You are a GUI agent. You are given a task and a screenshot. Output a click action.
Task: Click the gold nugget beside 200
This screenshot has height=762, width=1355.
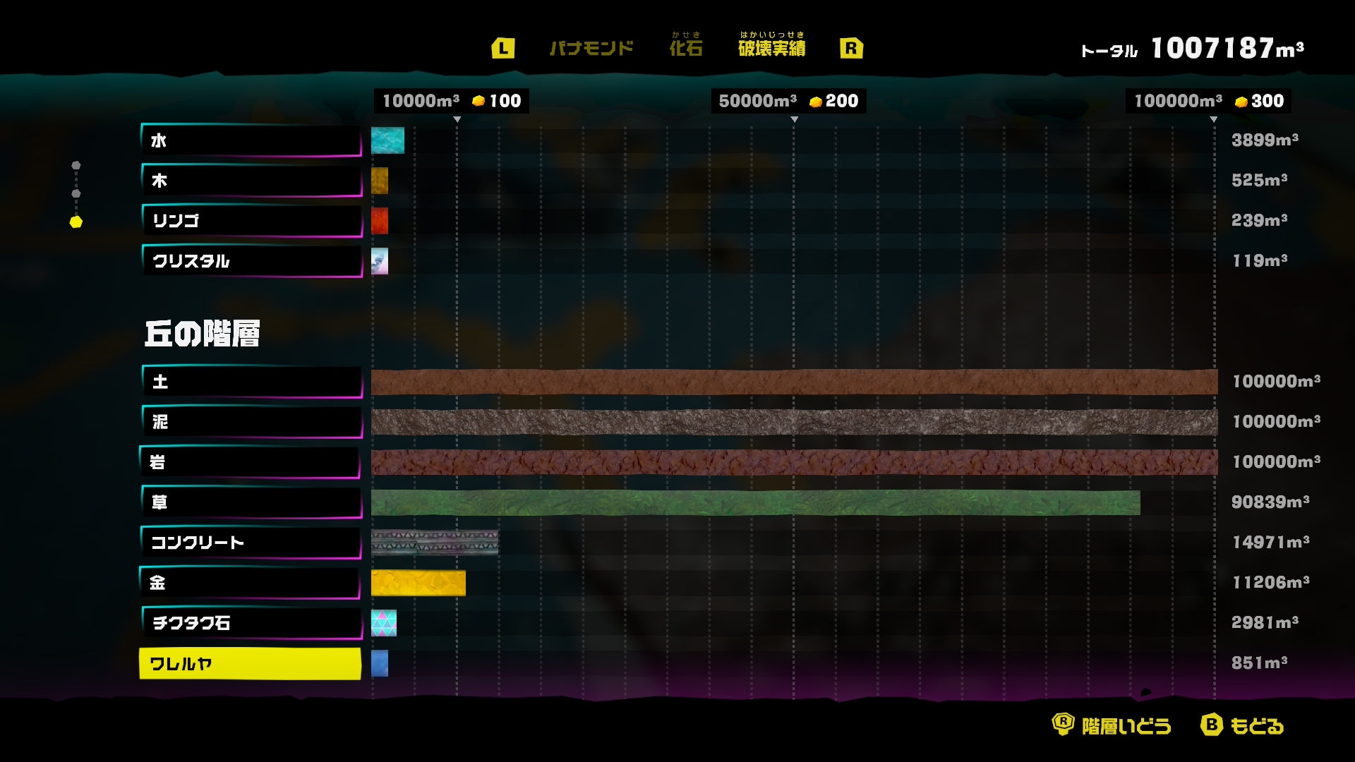click(x=816, y=102)
